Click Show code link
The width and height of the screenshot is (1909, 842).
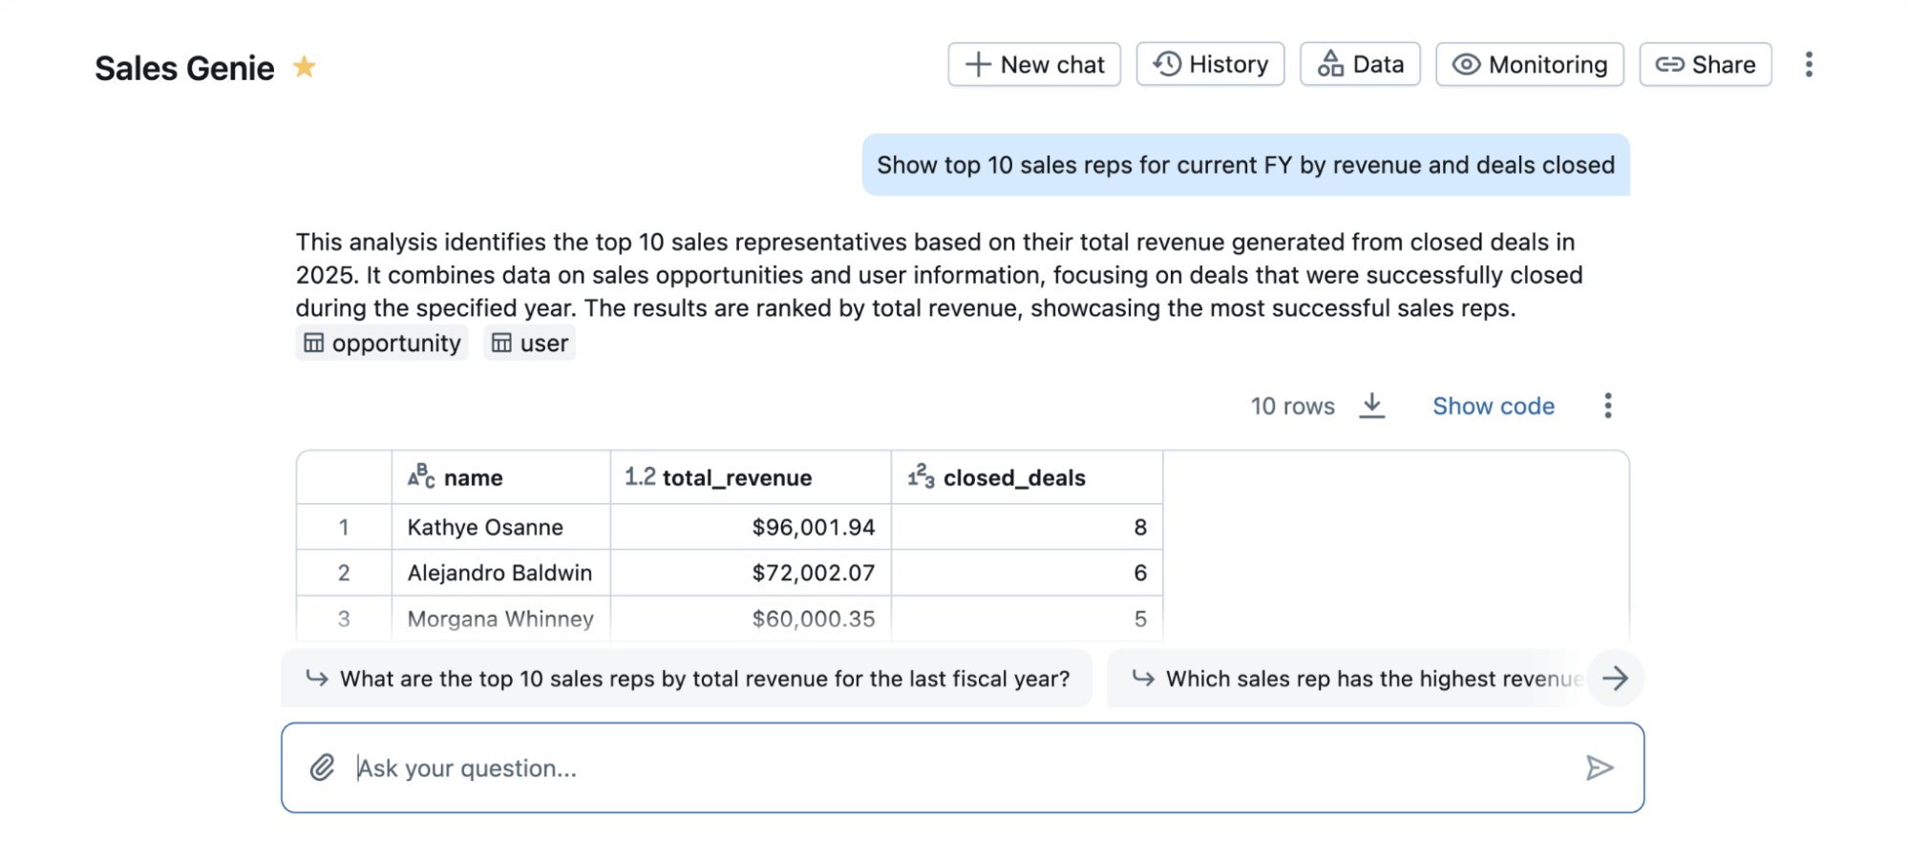tap(1493, 407)
